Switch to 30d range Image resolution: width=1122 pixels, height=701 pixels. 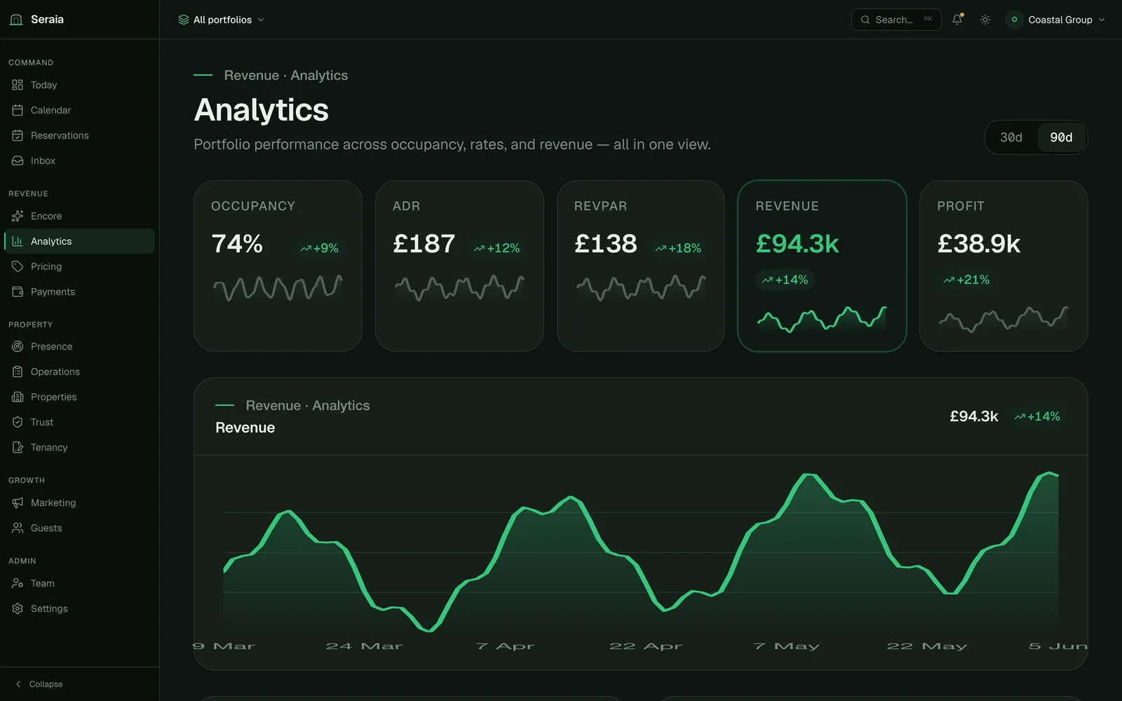click(x=1011, y=137)
